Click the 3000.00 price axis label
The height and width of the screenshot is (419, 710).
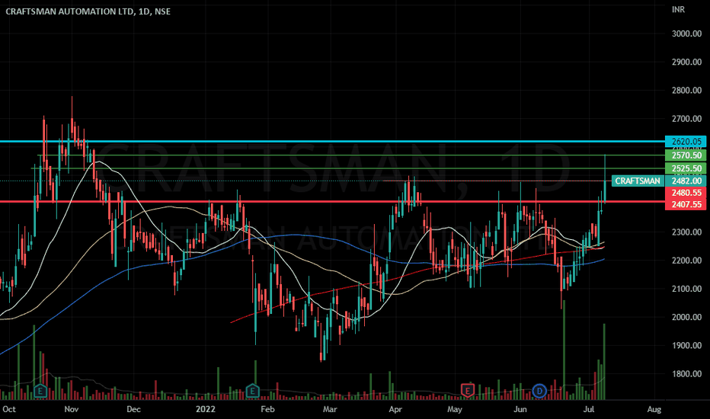[686, 34]
